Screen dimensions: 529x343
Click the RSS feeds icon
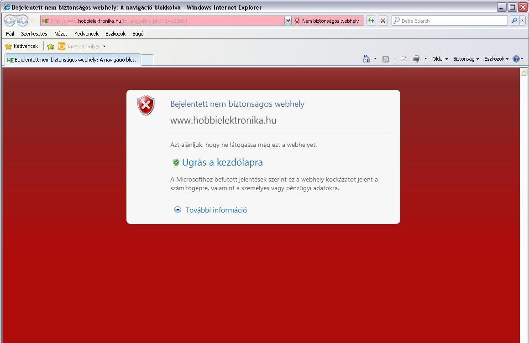[x=386, y=59]
